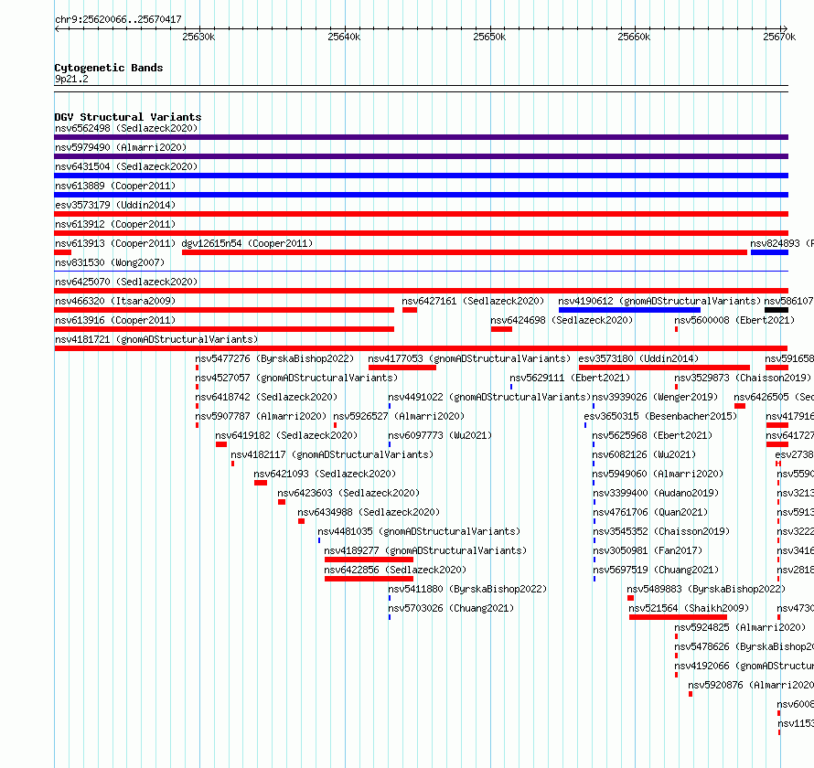Image resolution: width=814 pixels, height=768 pixels.
Task: Click red bar under nsv521564
Action: pos(678,617)
